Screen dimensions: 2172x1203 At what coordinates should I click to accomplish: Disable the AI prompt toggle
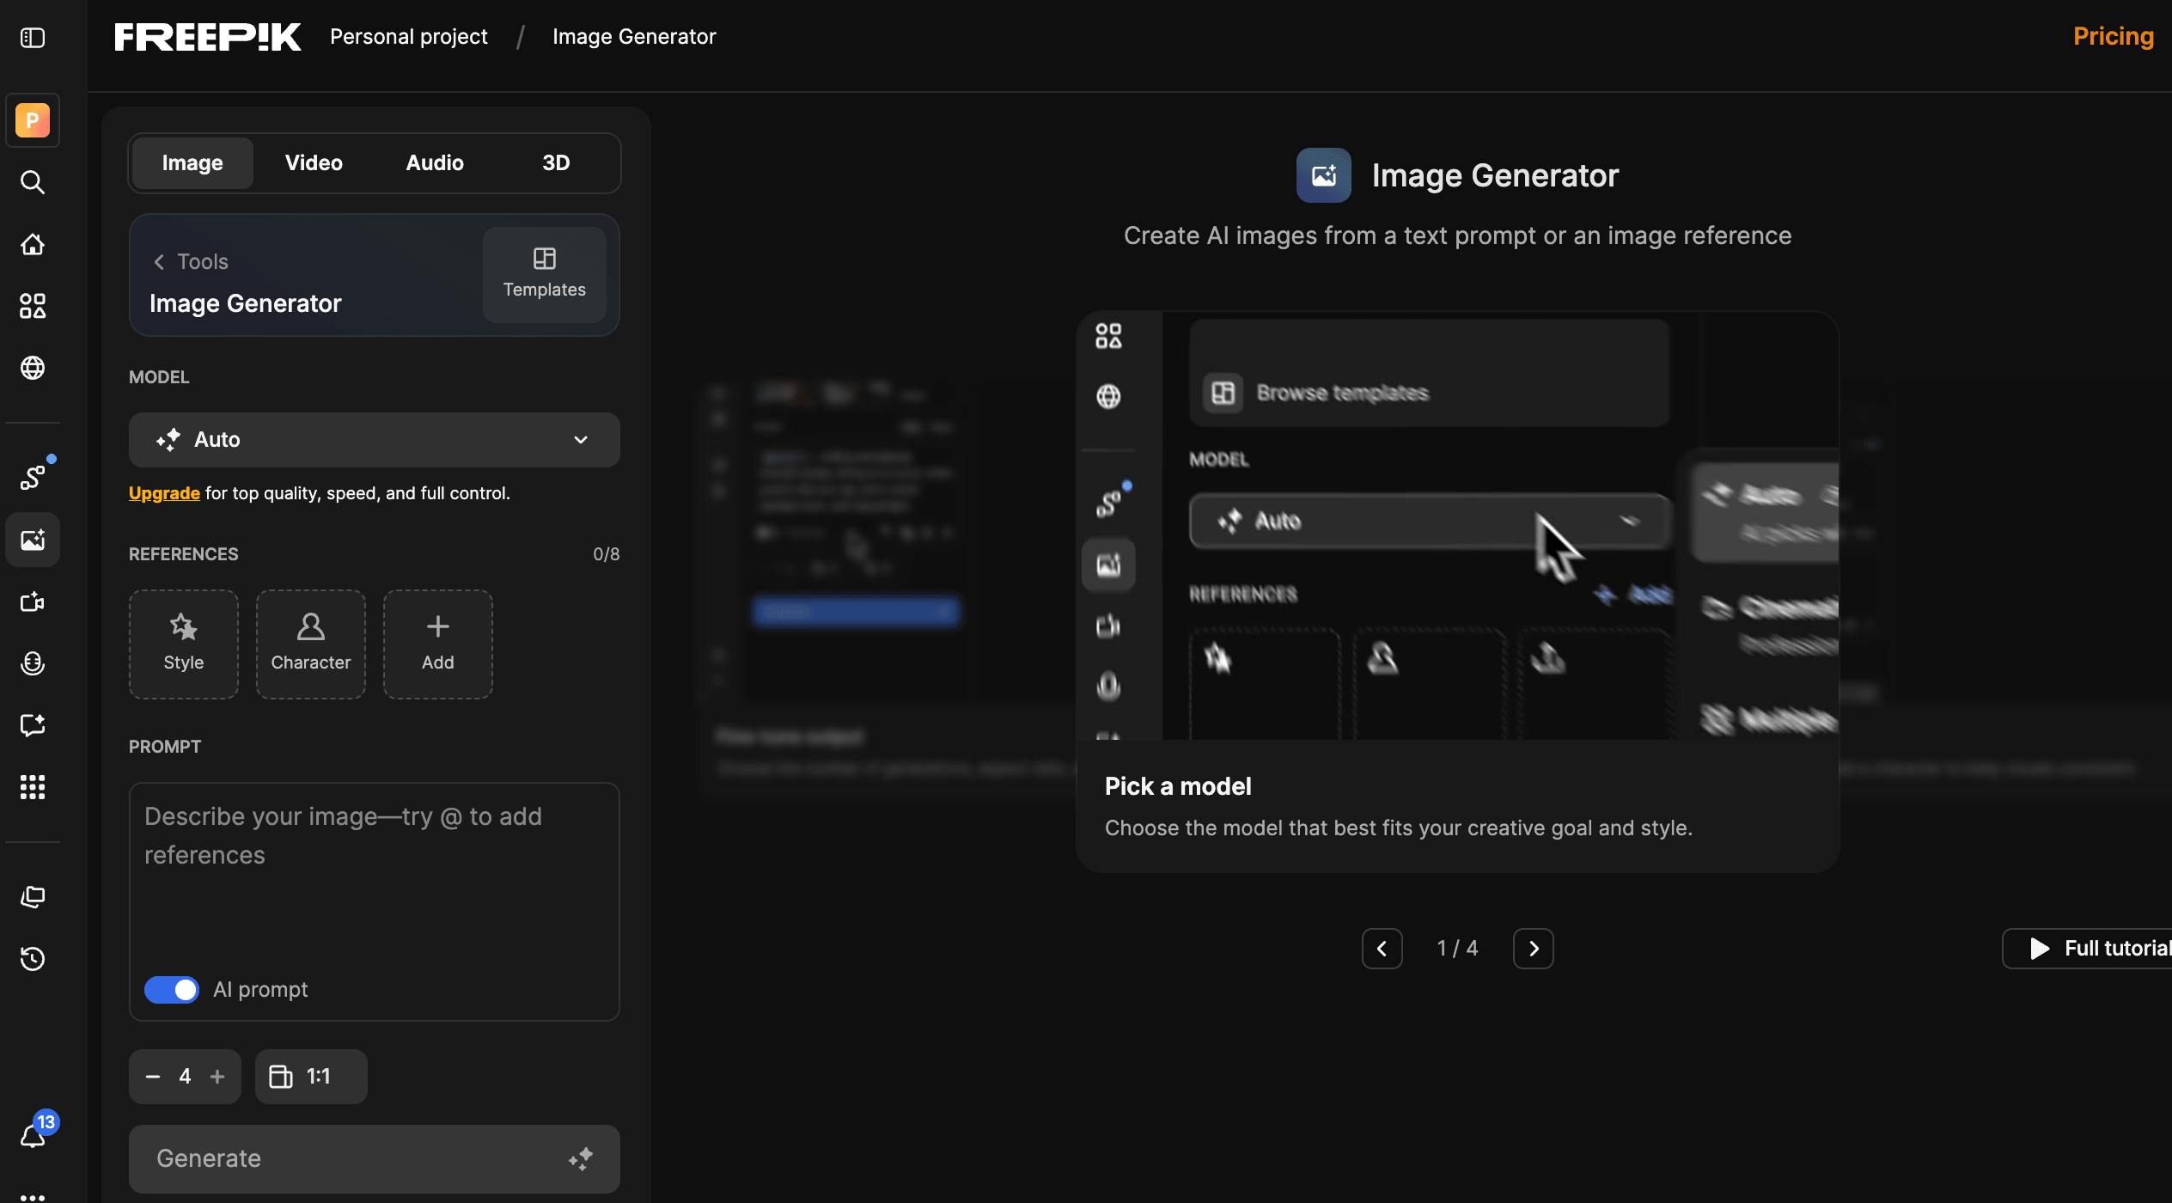click(x=171, y=990)
